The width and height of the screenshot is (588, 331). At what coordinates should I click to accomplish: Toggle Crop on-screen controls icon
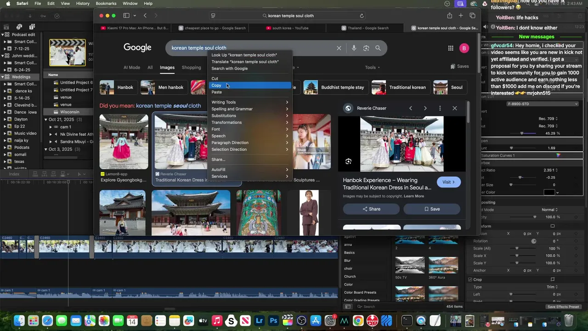coord(553,280)
